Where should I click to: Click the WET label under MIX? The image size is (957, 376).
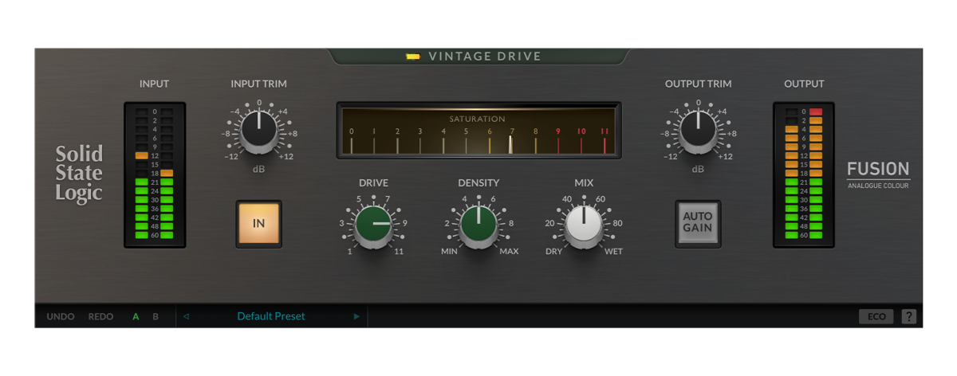pyautogui.click(x=614, y=252)
